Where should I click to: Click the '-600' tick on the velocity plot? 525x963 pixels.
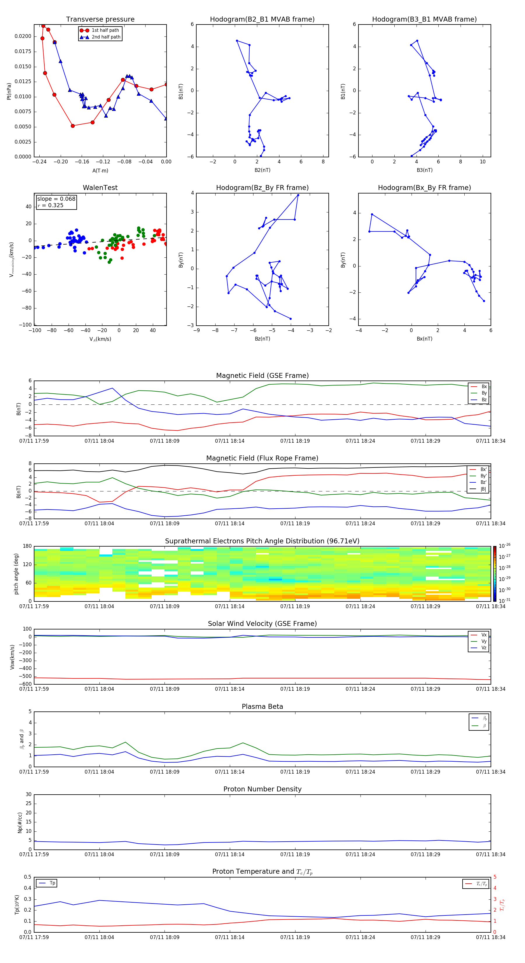(25, 684)
